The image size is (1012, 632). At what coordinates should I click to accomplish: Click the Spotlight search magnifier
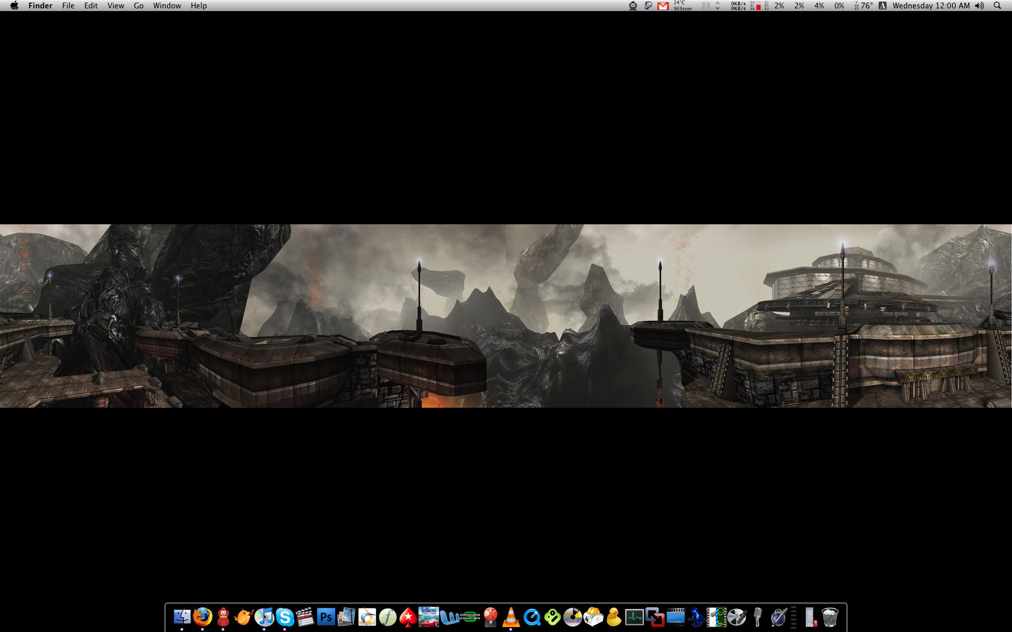997,6
